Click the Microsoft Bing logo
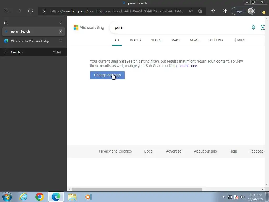 click(89, 27)
